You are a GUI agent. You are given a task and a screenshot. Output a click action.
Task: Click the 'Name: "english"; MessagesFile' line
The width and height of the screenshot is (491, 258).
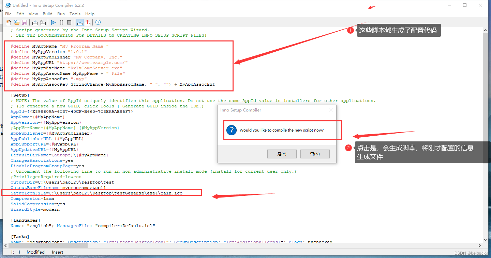point(83,226)
